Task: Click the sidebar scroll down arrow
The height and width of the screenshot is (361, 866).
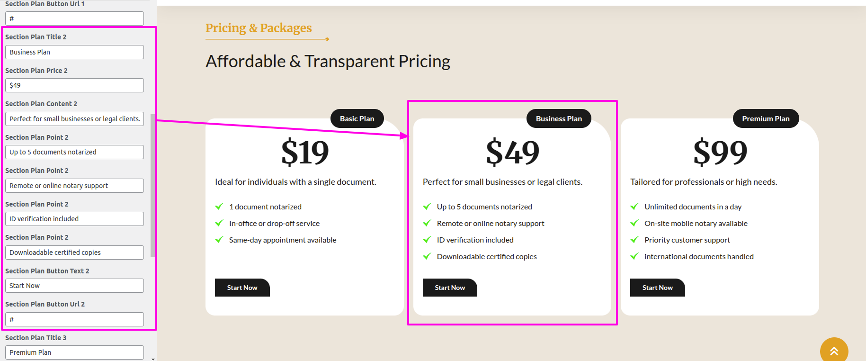Action: 153,359
